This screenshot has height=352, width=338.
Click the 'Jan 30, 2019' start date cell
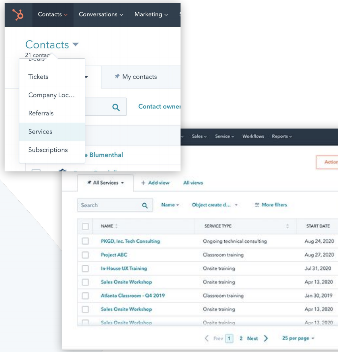pos(319,296)
